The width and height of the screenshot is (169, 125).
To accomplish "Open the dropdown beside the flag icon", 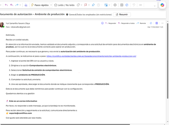I will click(x=89, y=5).
